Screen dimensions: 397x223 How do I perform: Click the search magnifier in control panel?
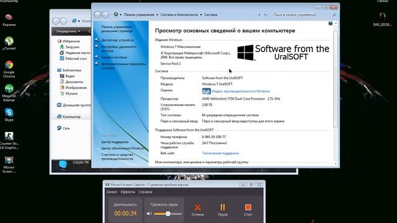click(x=334, y=15)
